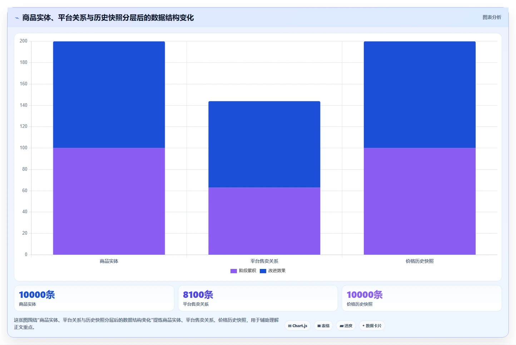Image resolution: width=516 pixels, height=345 pixels.
Task: Click the 100 y-axis tick label
Action: [24, 148]
